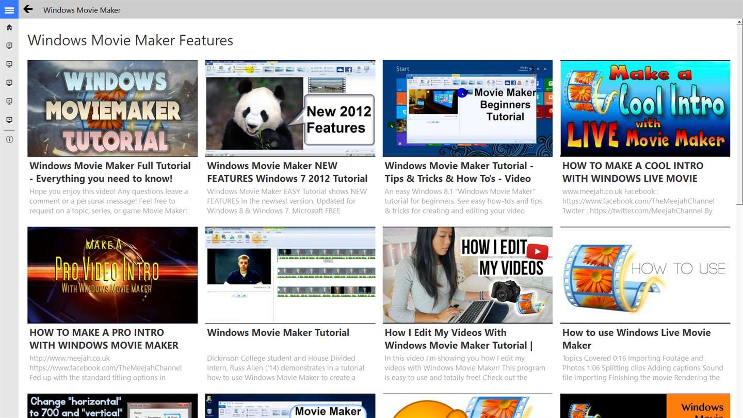Open the info icon in sidebar

(x=9, y=139)
